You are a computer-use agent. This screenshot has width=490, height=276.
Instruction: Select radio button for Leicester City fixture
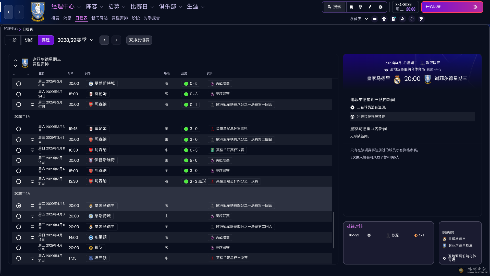[19, 216]
